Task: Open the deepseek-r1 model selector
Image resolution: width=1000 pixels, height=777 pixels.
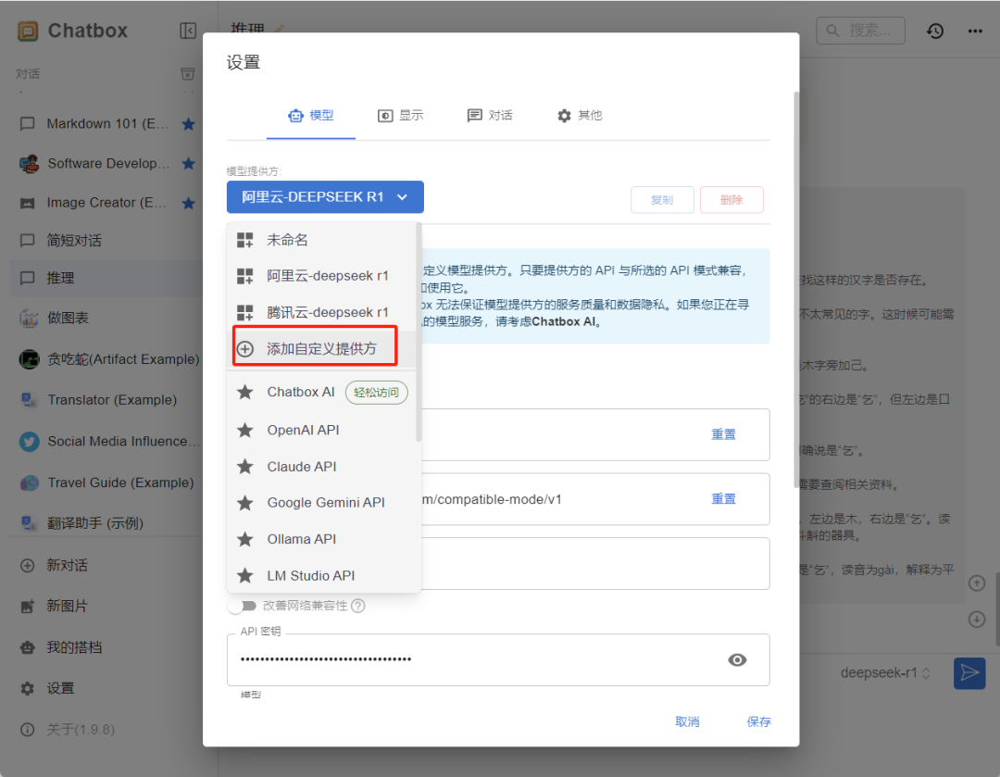Action: (884, 673)
